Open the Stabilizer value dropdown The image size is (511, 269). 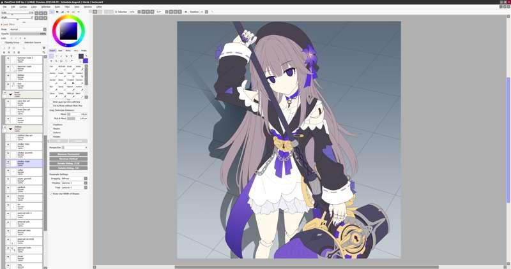(206, 11)
